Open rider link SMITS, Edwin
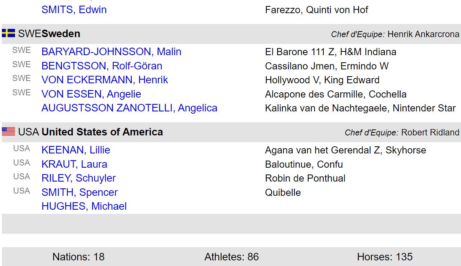461x266 pixels. point(74,10)
